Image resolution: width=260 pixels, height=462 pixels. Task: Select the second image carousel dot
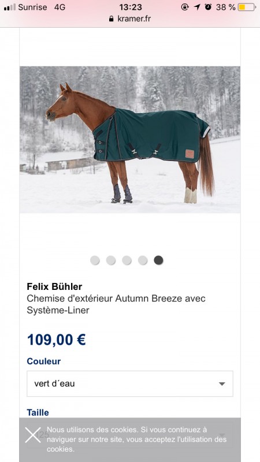point(111,260)
